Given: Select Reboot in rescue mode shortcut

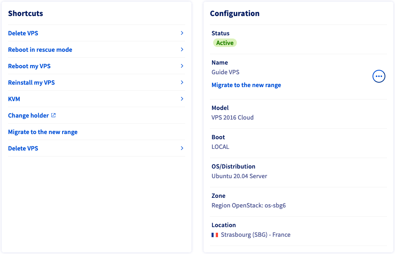Looking at the screenshot, I should point(40,50).
